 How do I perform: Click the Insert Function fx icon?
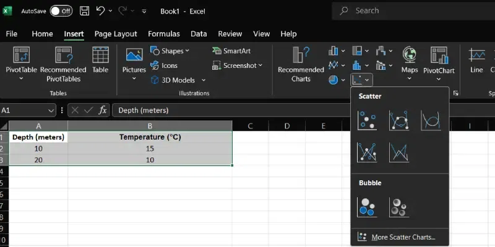(x=103, y=110)
